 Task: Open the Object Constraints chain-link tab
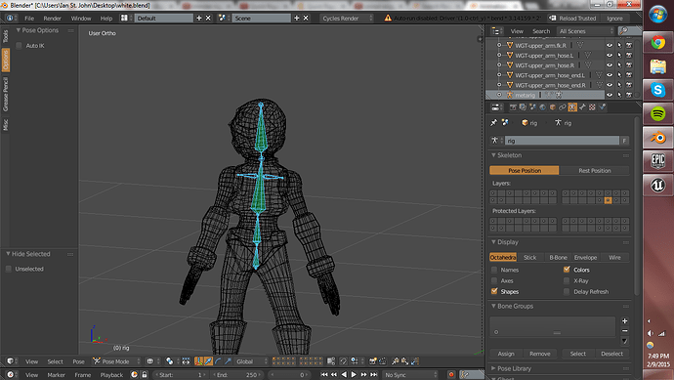[563, 107]
